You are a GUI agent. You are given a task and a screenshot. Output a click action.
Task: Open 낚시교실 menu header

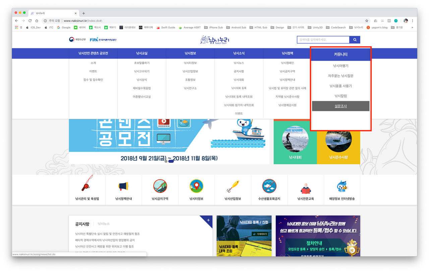point(142,53)
